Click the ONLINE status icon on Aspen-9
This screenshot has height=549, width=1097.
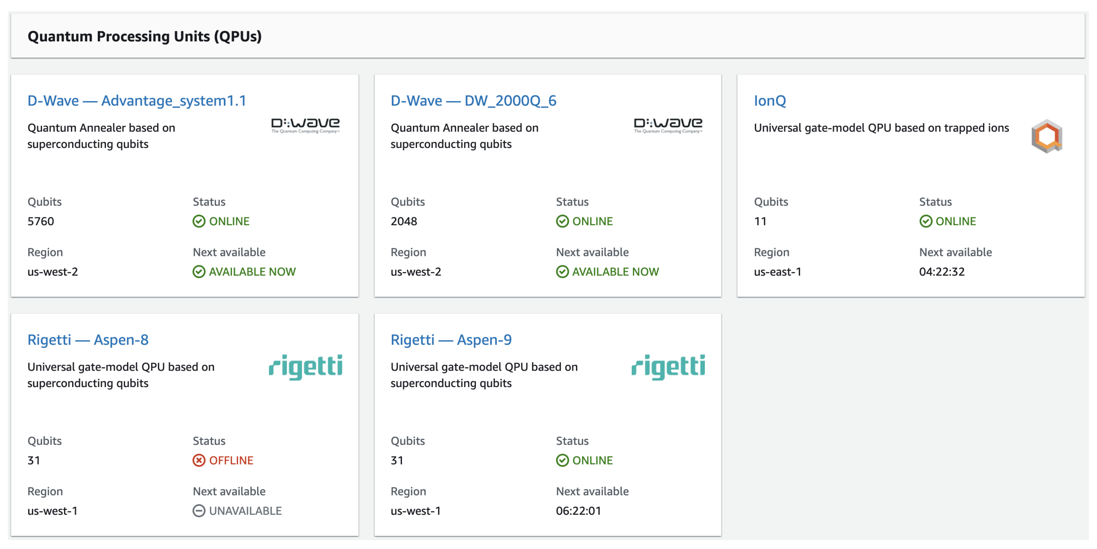pos(562,460)
